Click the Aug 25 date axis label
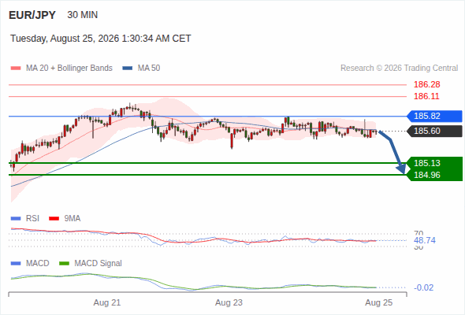This screenshot has height=315, width=465. (x=379, y=302)
